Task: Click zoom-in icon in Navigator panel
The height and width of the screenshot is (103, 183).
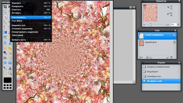Action: point(167,25)
